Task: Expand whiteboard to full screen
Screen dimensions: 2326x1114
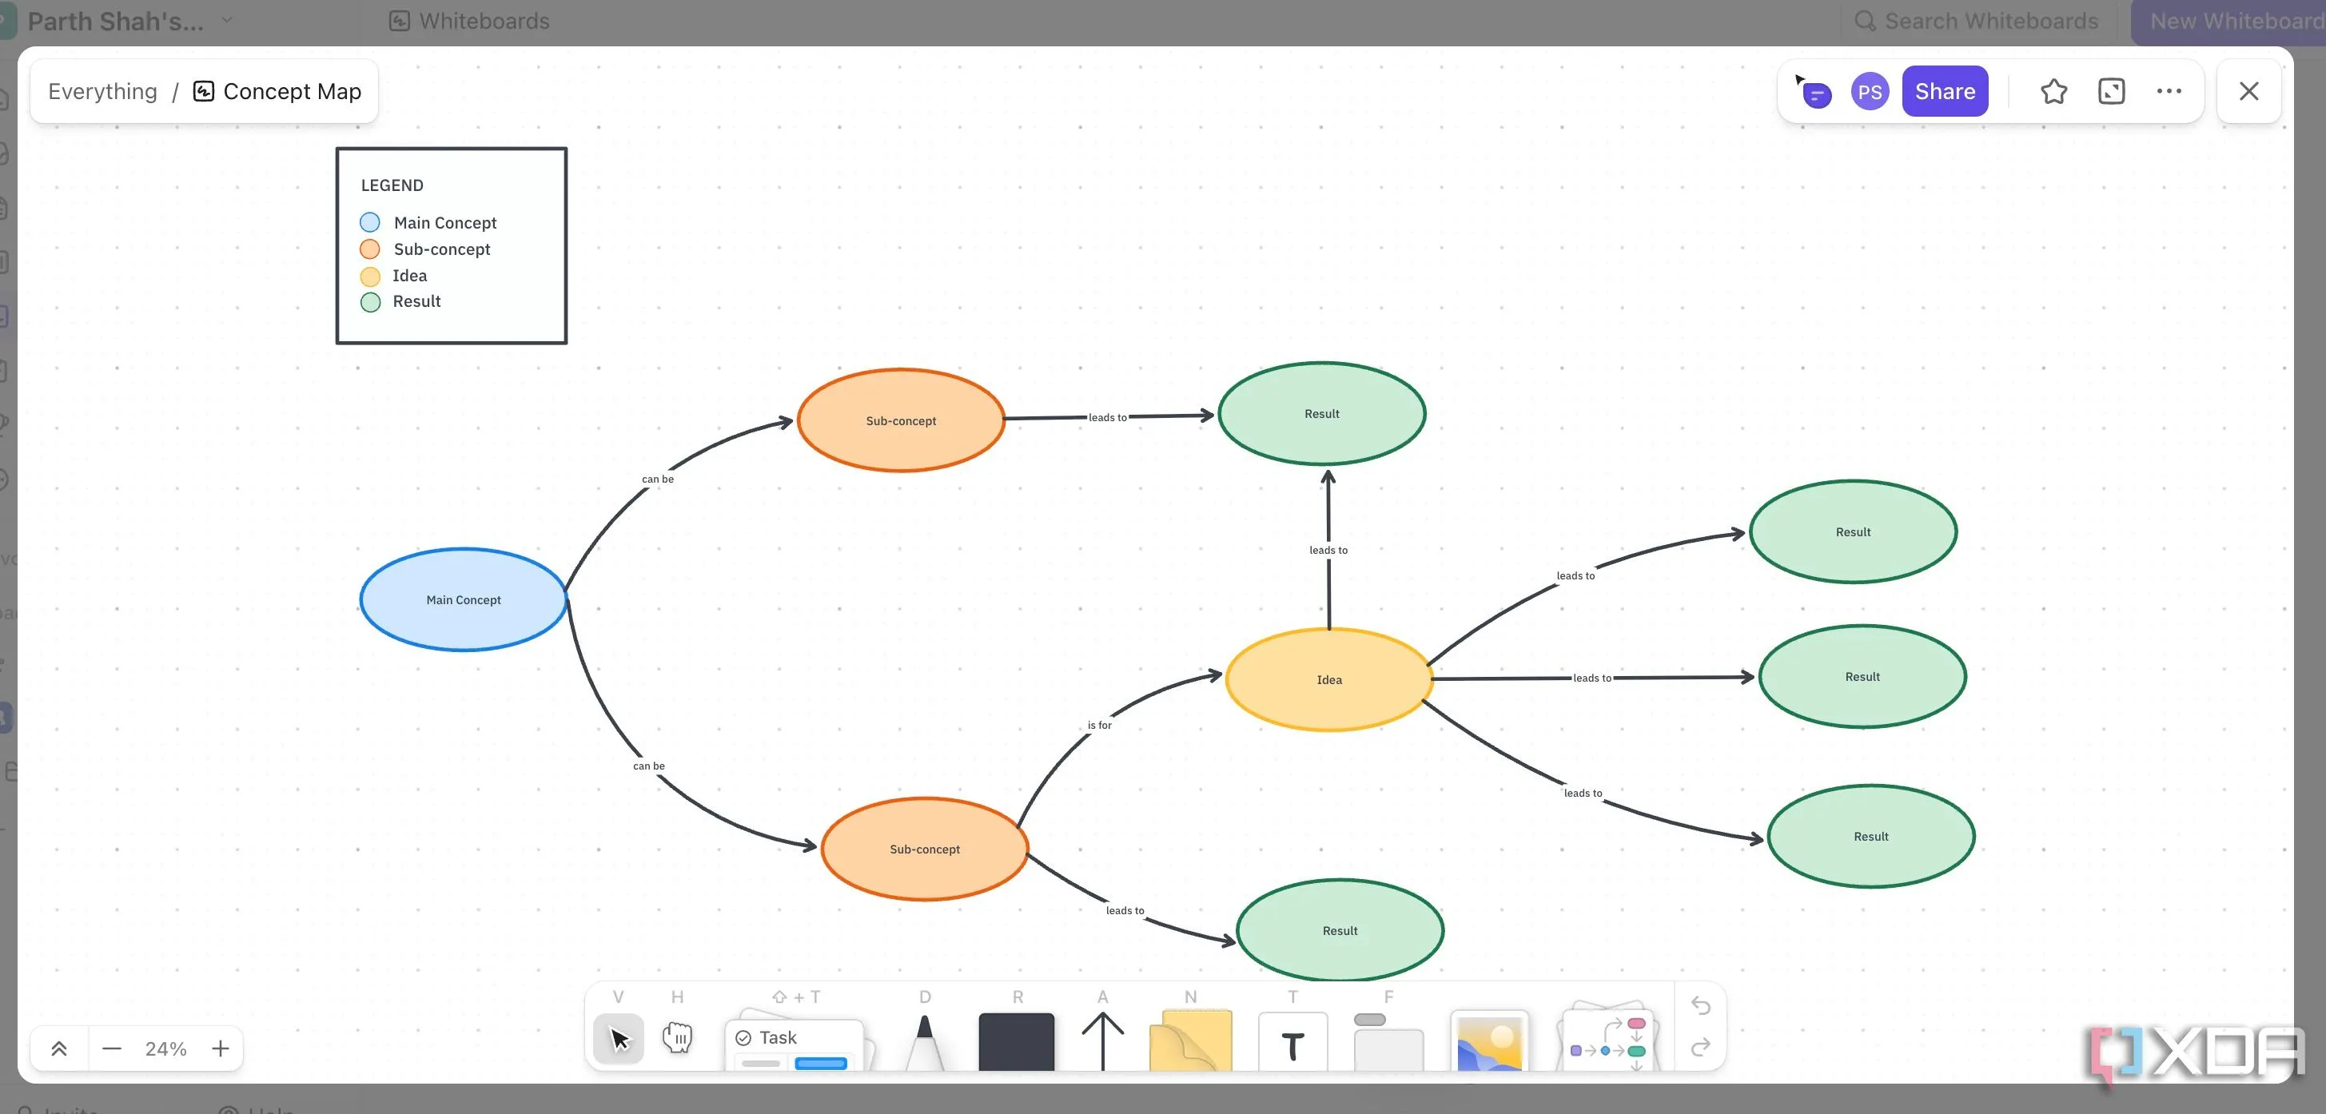Action: pyautogui.click(x=2111, y=91)
